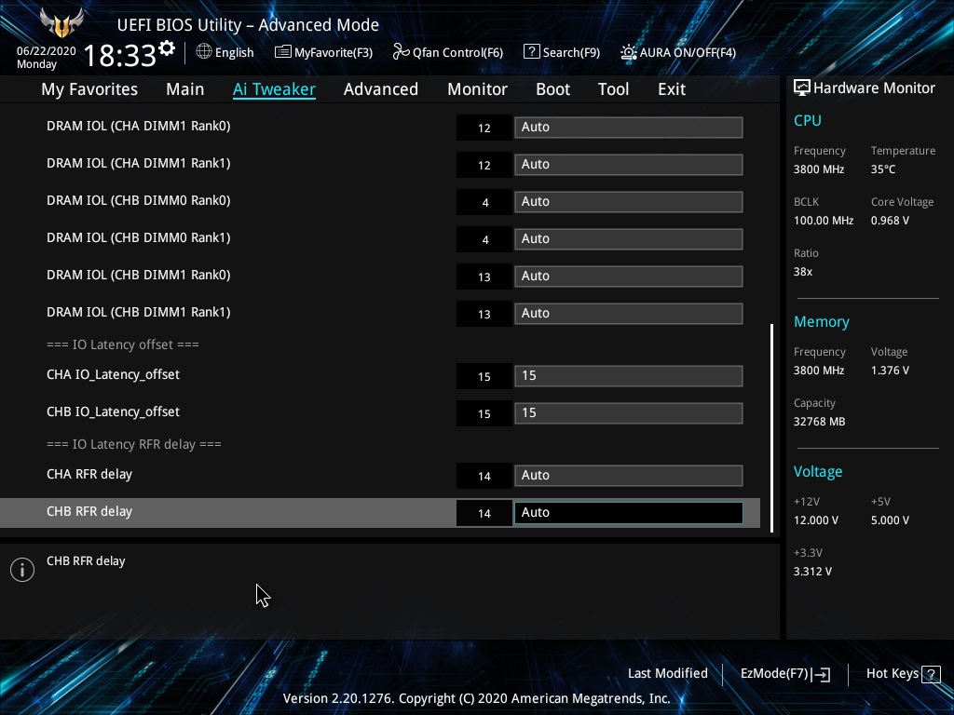Select CHA RFR delay label
The height and width of the screenshot is (715, 954).
[89, 474]
